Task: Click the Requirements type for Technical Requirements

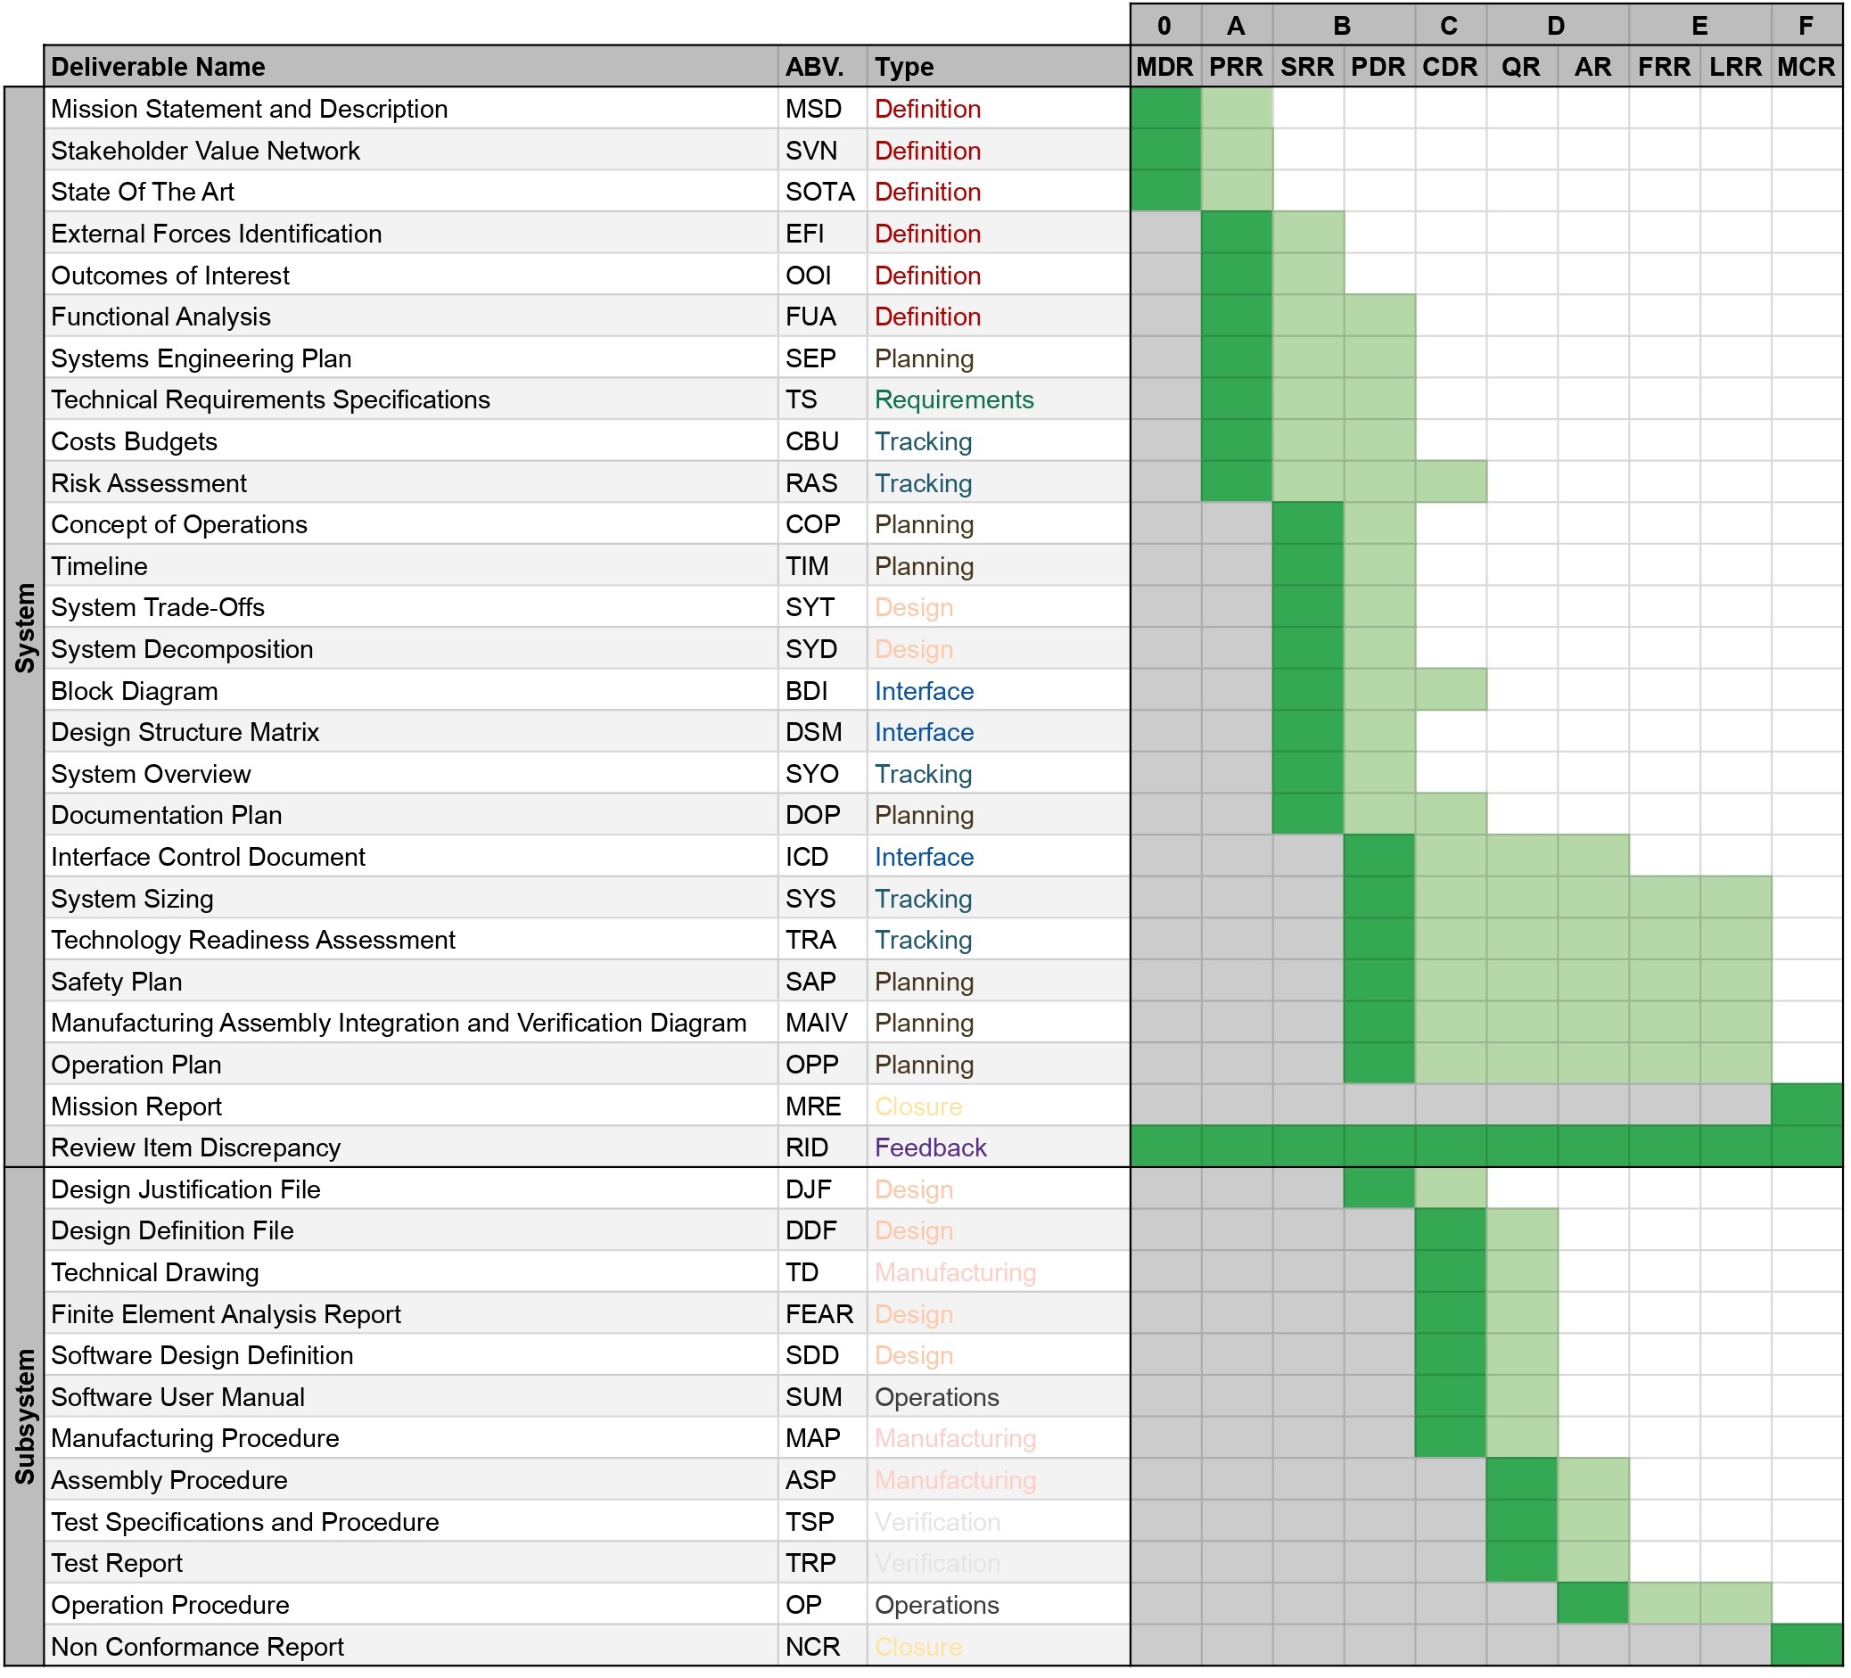Action: pyautogui.click(x=954, y=400)
